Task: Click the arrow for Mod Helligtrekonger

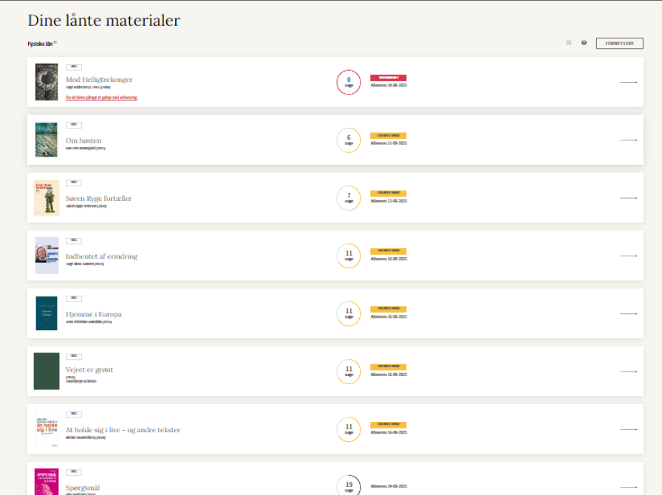Action: click(x=628, y=82)
